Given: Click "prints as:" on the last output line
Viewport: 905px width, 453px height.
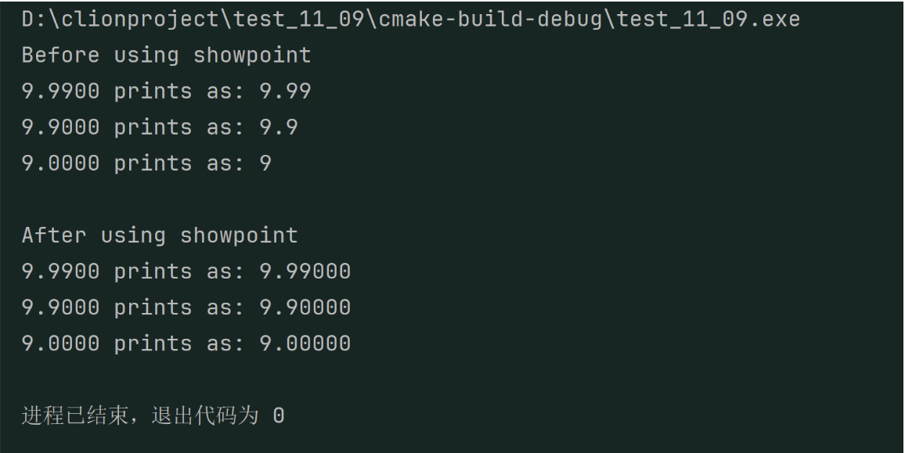Looking at the screenshot, I should pos(172,343).
